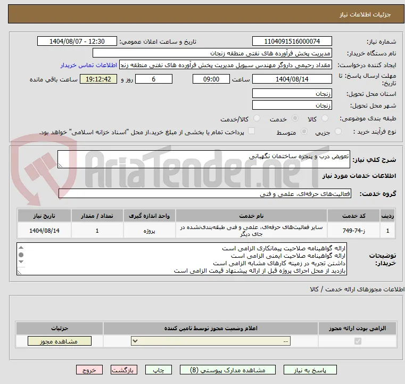
Task: Click the deadline date field 1404/08/14
Action: coord(292,79)
